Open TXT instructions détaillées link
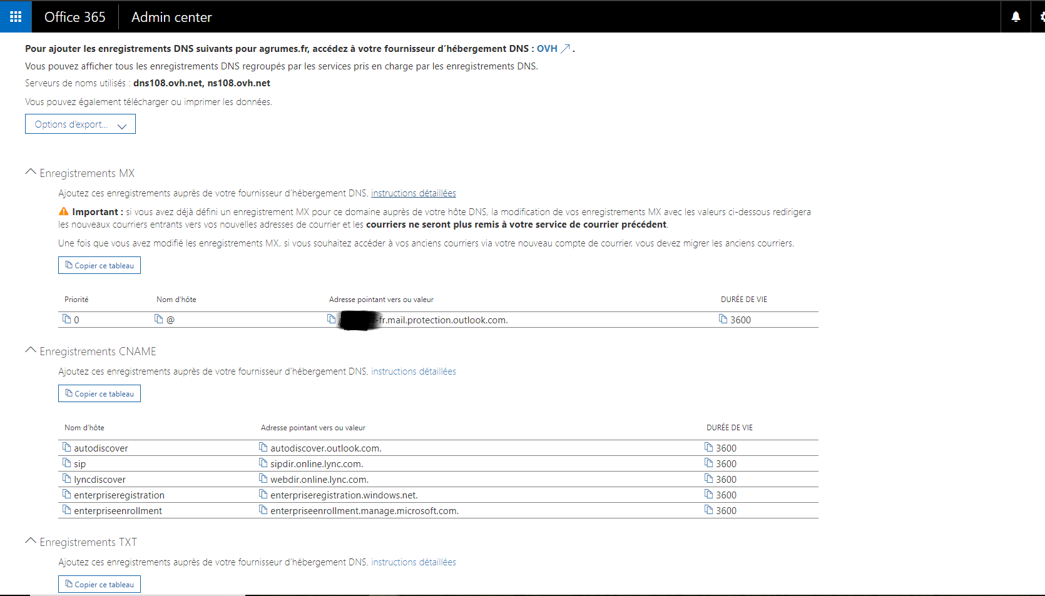 tap(414, 562)
